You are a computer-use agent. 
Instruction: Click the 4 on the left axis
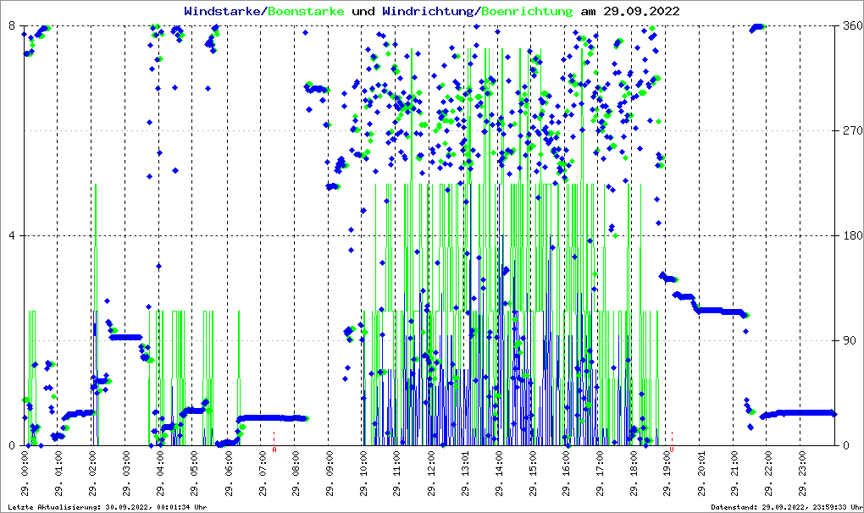[14, 235]
